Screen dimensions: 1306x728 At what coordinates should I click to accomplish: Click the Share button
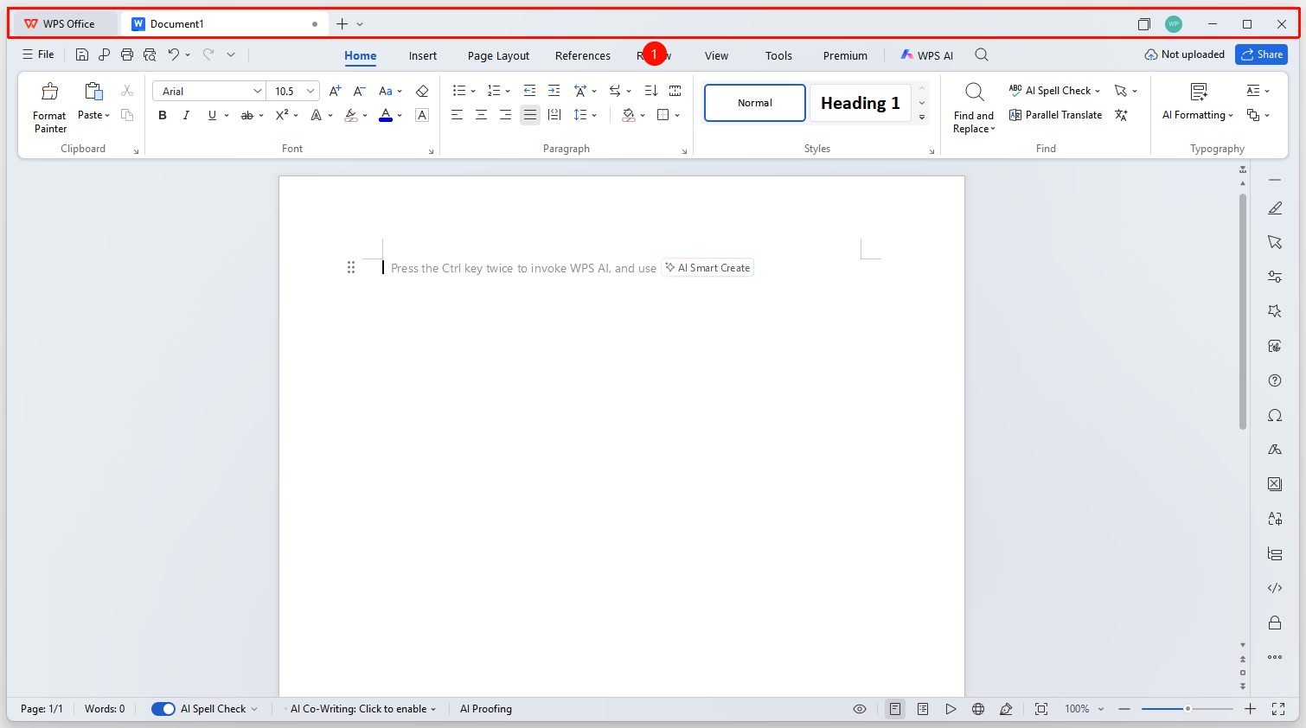(1261, 54)
